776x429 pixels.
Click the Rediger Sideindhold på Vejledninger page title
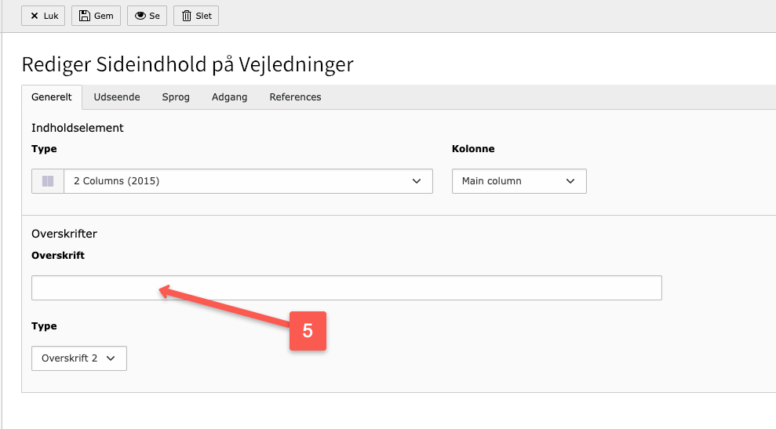pos(188,64)
